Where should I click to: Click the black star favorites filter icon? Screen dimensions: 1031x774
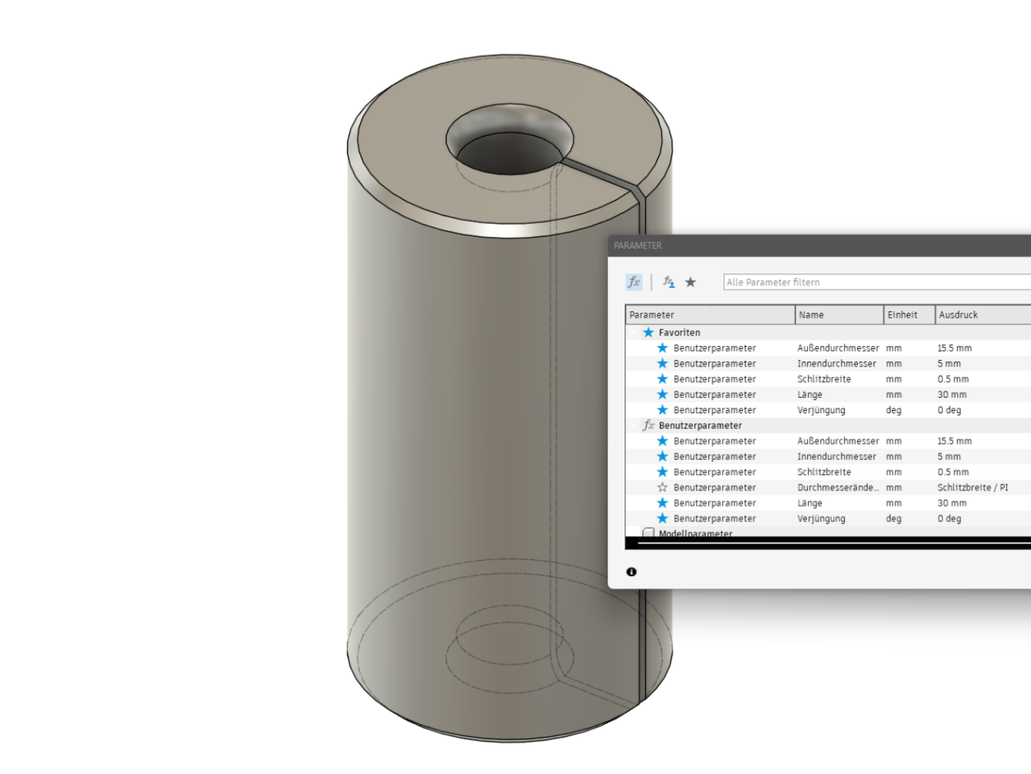coord(691,282)
